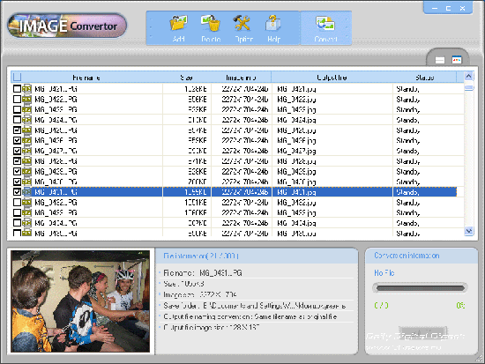Click the file icon of MG_0434 row
This screenshot has width=485, height=364.
point(27,223)
